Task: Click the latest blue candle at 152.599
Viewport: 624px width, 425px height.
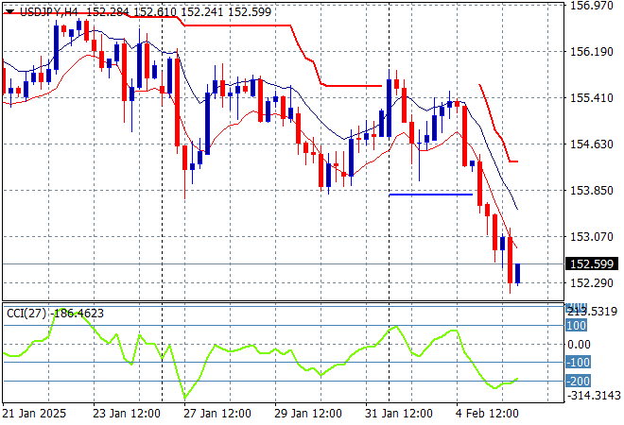Action: coord(518,274)
